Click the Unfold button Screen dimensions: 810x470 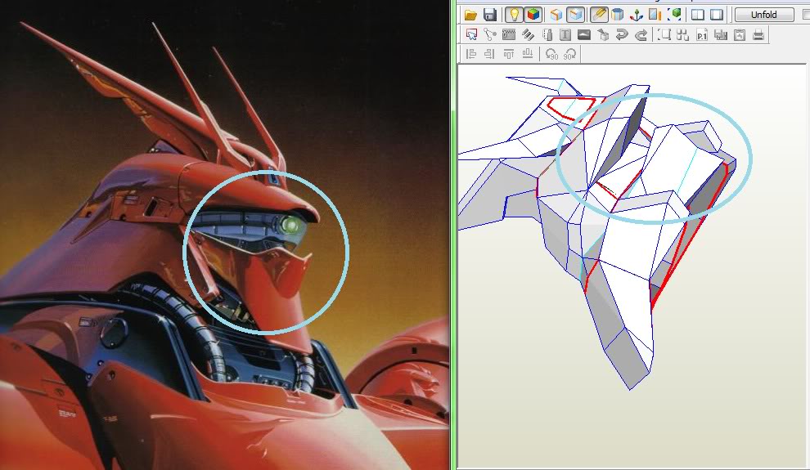764,15
